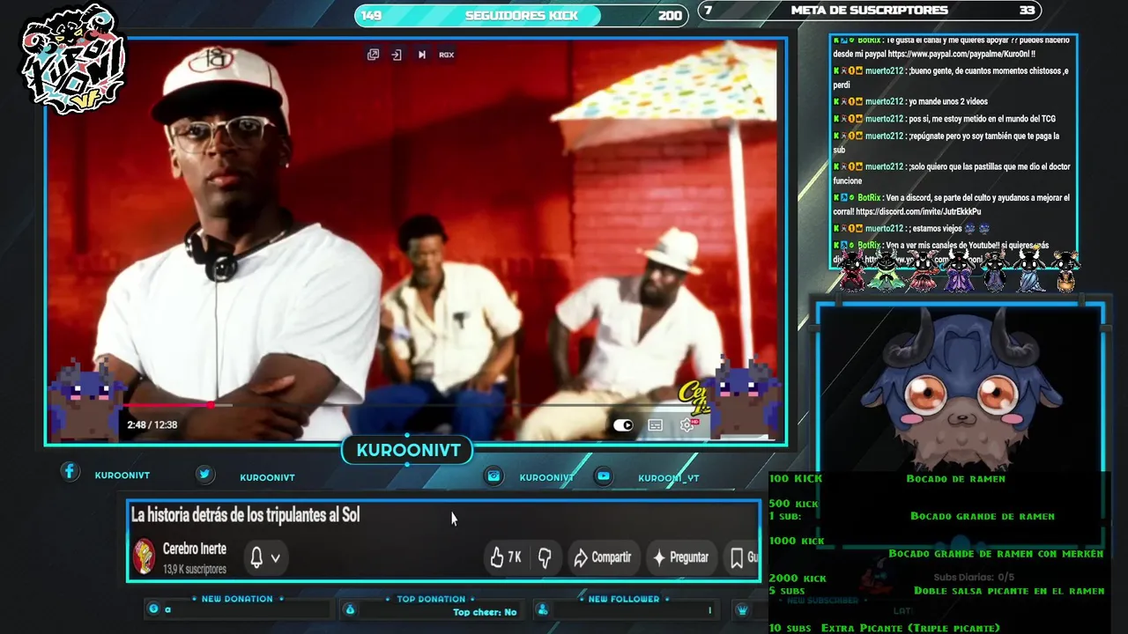Click the pop-out window icon atop the video
Viewport: 1128px width, 634px height.
tap(373, 55)
